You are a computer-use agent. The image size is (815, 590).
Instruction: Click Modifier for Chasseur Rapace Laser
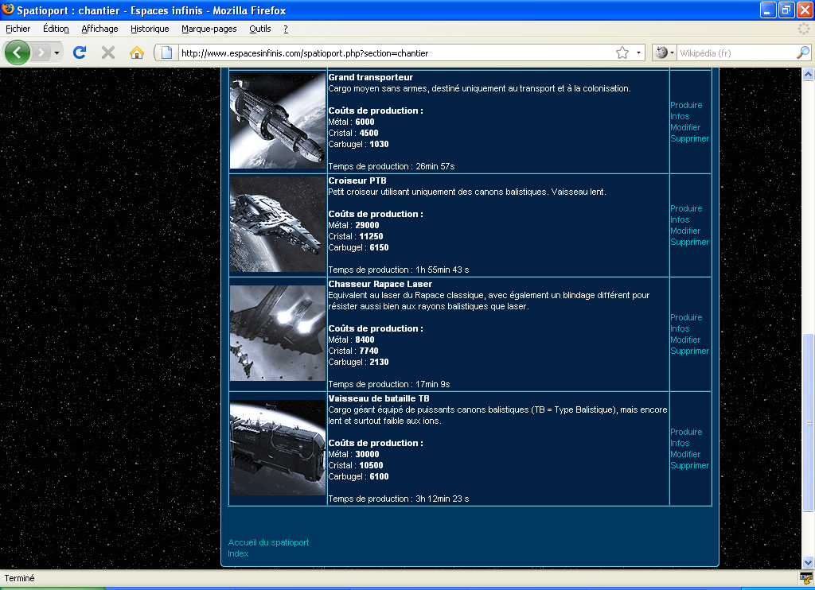pos(685,340)
